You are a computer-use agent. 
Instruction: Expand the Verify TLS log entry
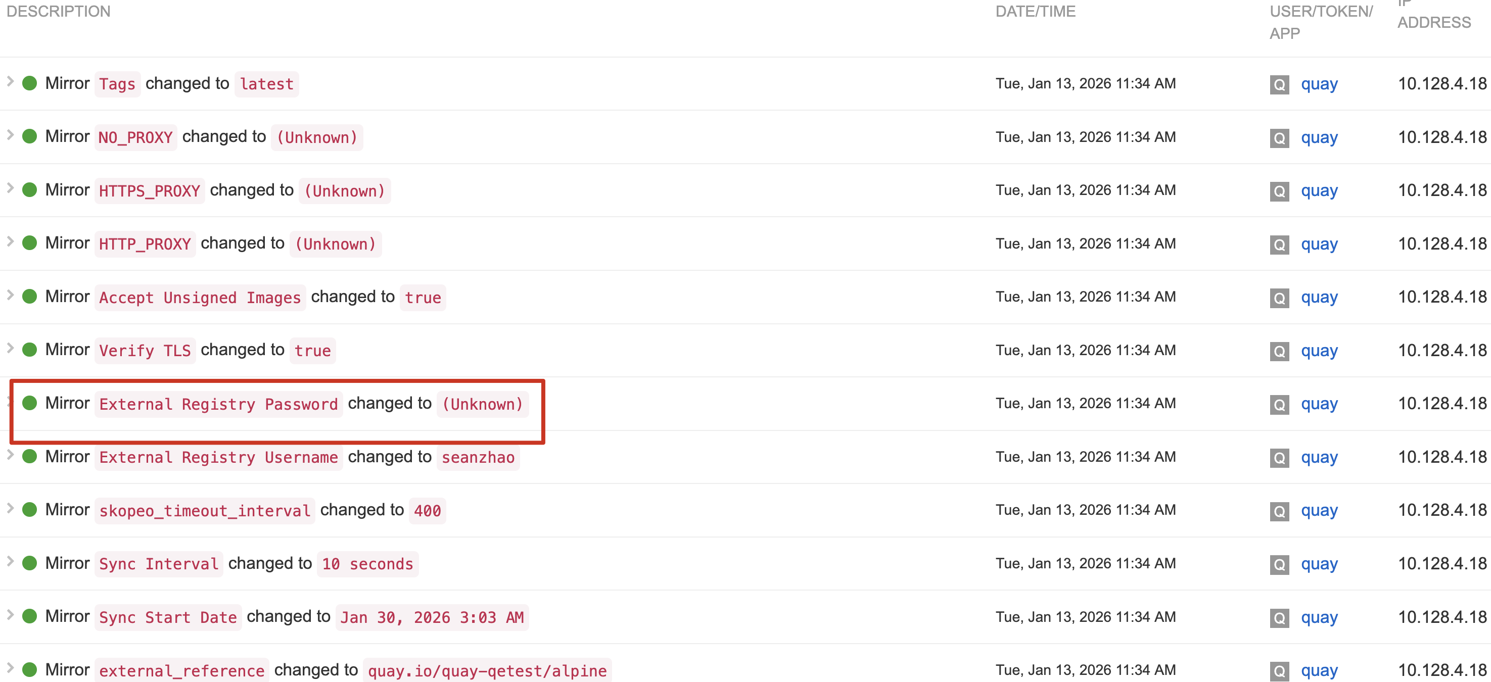click(x=10, y=348)
